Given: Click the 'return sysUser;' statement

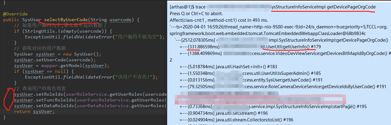Looking at the screenshot, I should point(34,112).
